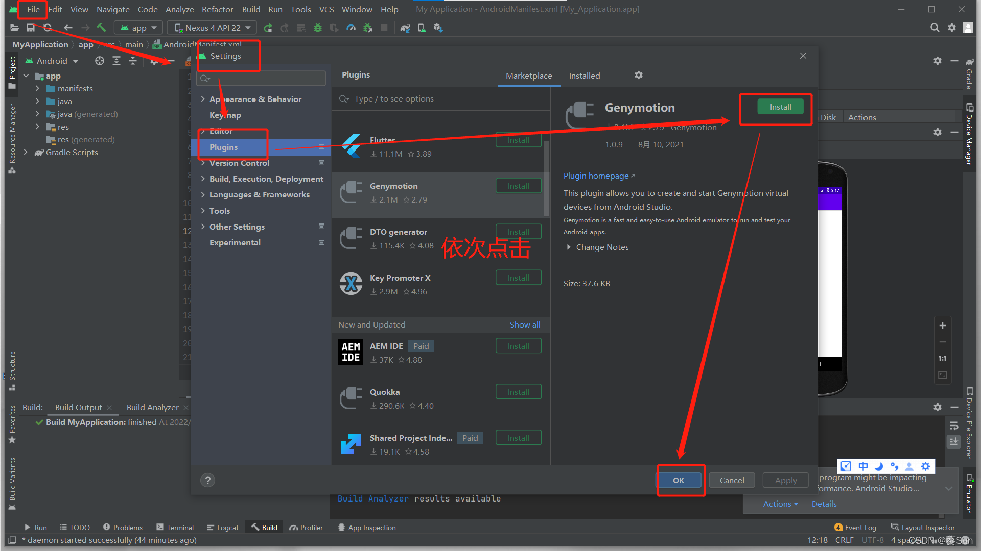981x551 pixels.
Task: Toggle the Project tool window
Action: click(12, 73)
